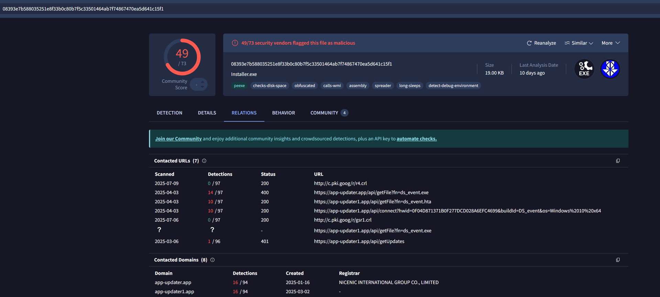The image size is (660, 297).
Task: Click the app-updater.app domain
Action: tap(173, 283)
